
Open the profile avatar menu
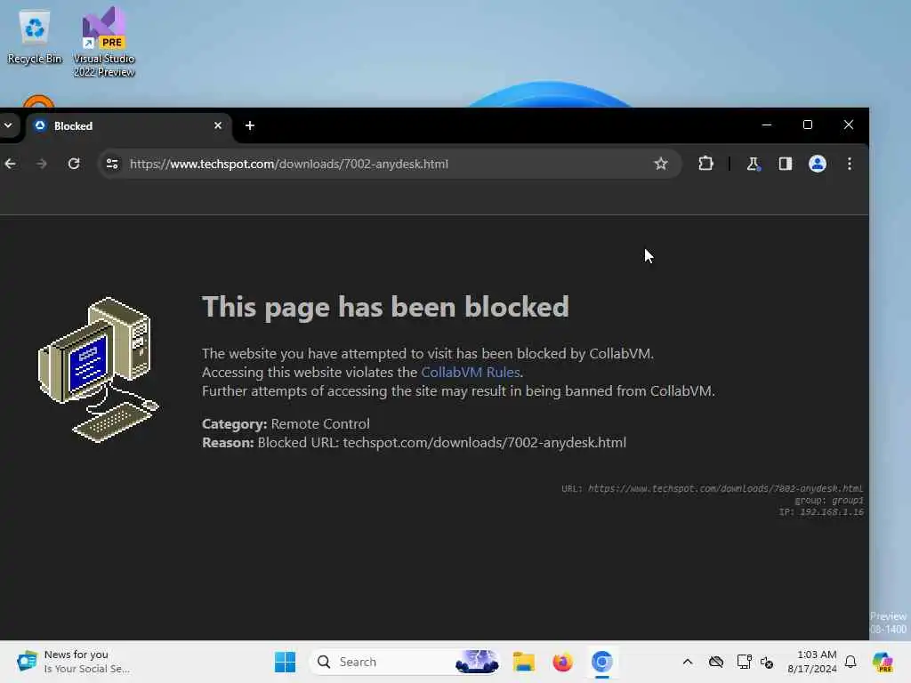click(818, 164)
